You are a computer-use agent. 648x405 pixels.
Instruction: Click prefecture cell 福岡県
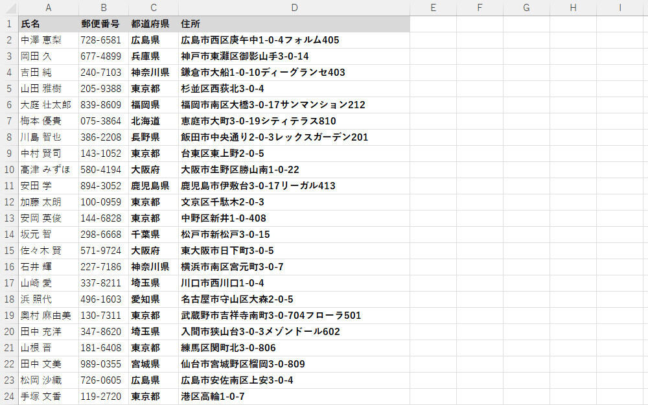[x=154, y=105]
